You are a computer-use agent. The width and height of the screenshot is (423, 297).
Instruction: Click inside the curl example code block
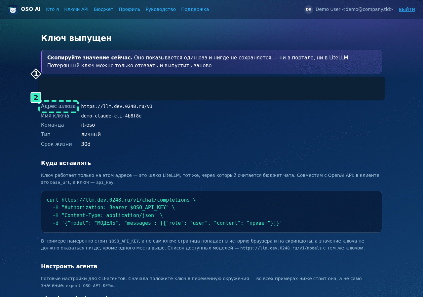pos(211,212)
